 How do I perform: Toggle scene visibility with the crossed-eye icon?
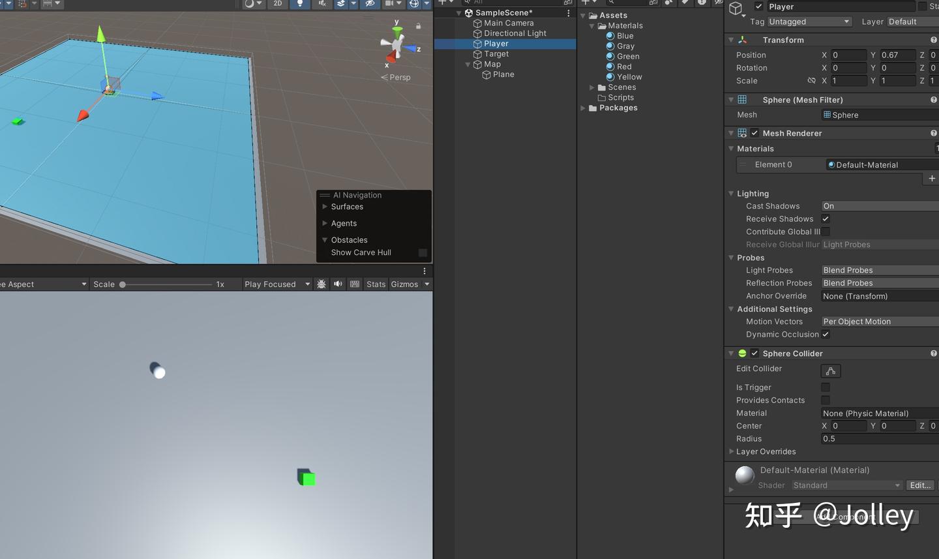369,4
